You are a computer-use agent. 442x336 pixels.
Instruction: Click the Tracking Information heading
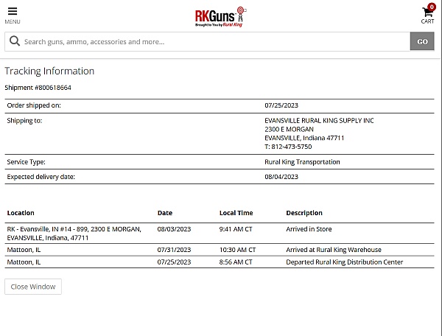coord(49,71)
